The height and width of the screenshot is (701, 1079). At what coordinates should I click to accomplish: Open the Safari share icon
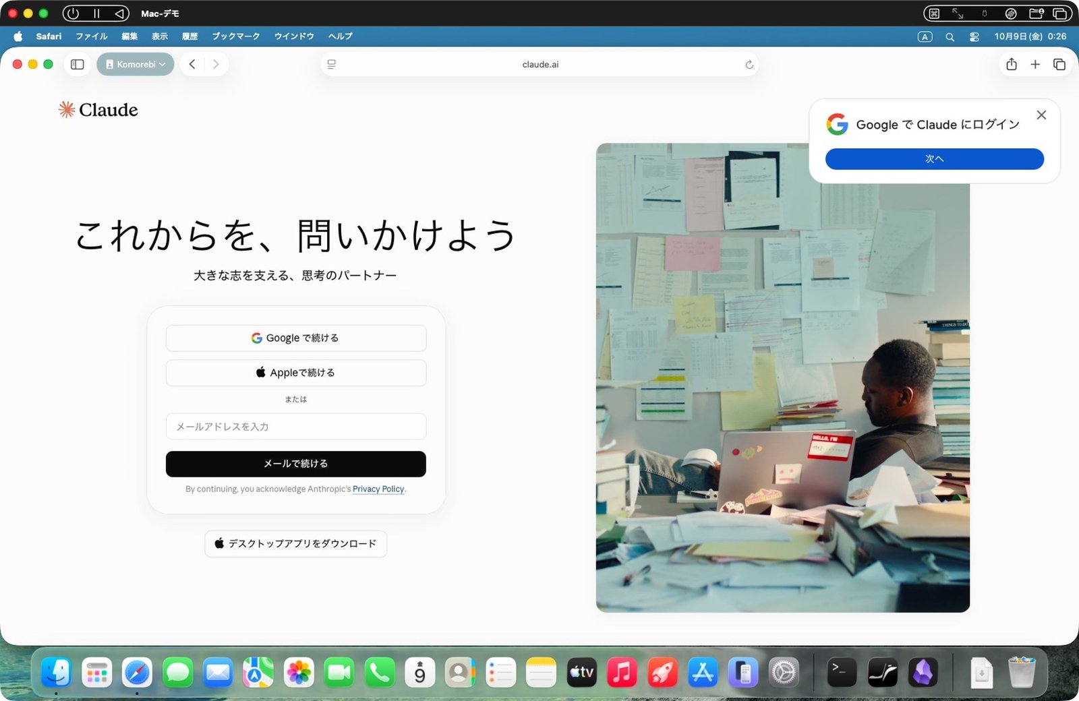[1012, 65]
